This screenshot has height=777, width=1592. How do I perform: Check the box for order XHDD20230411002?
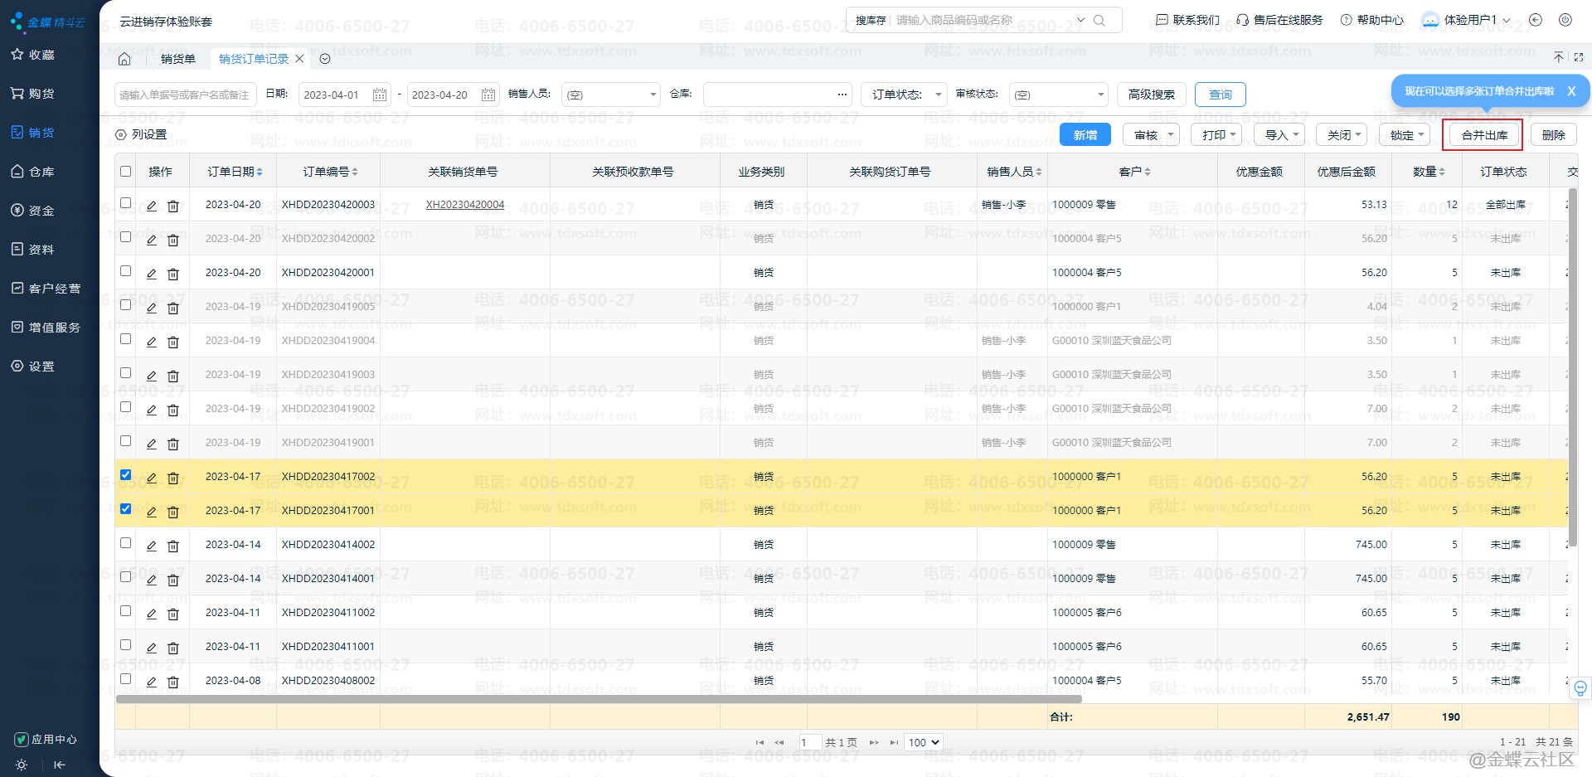tap(125, 611)
